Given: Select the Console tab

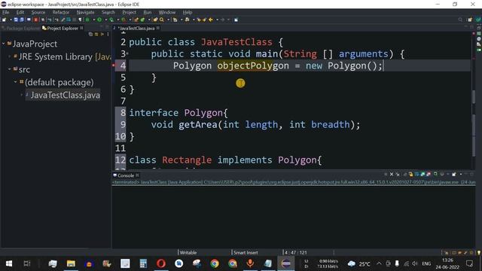Looking at the screenshot, I should tap(126, 175).
